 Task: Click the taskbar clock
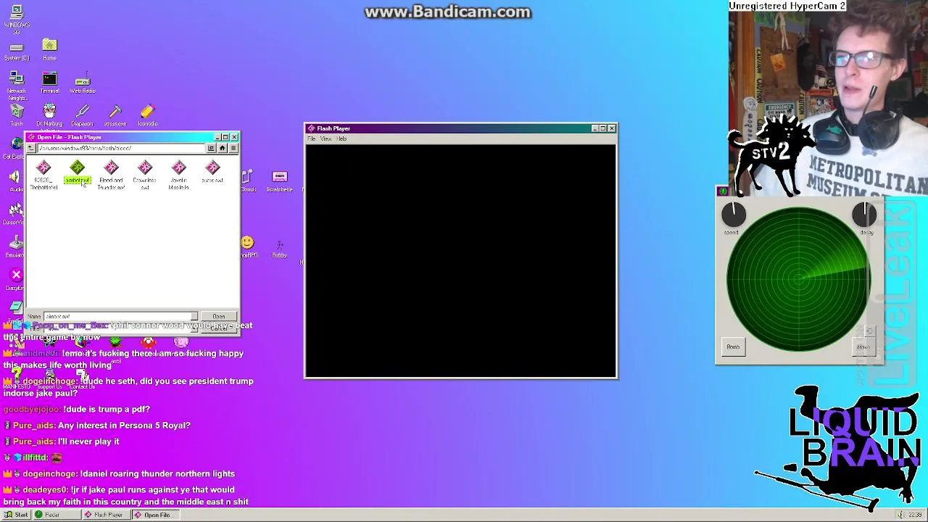pyautogui.click(x=915, y=515)
